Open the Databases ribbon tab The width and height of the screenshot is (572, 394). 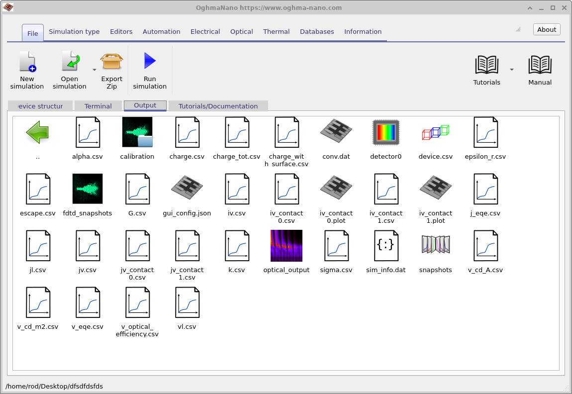pyautogui.click(x=317, y=32)
